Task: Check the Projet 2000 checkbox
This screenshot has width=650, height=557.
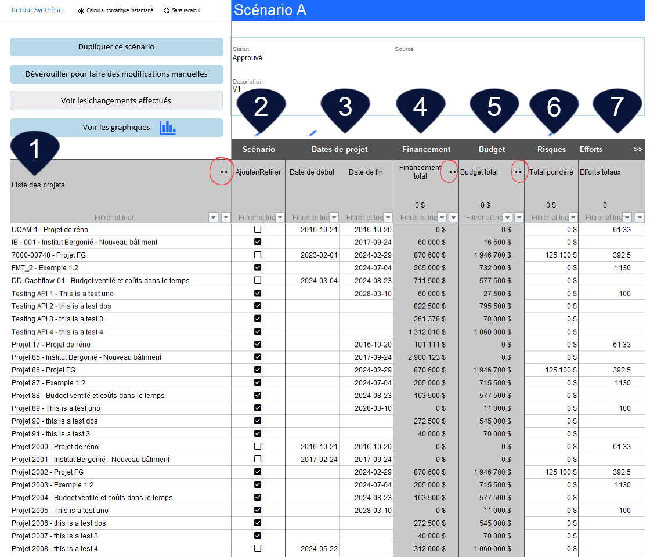Action: tap(258, 446)
